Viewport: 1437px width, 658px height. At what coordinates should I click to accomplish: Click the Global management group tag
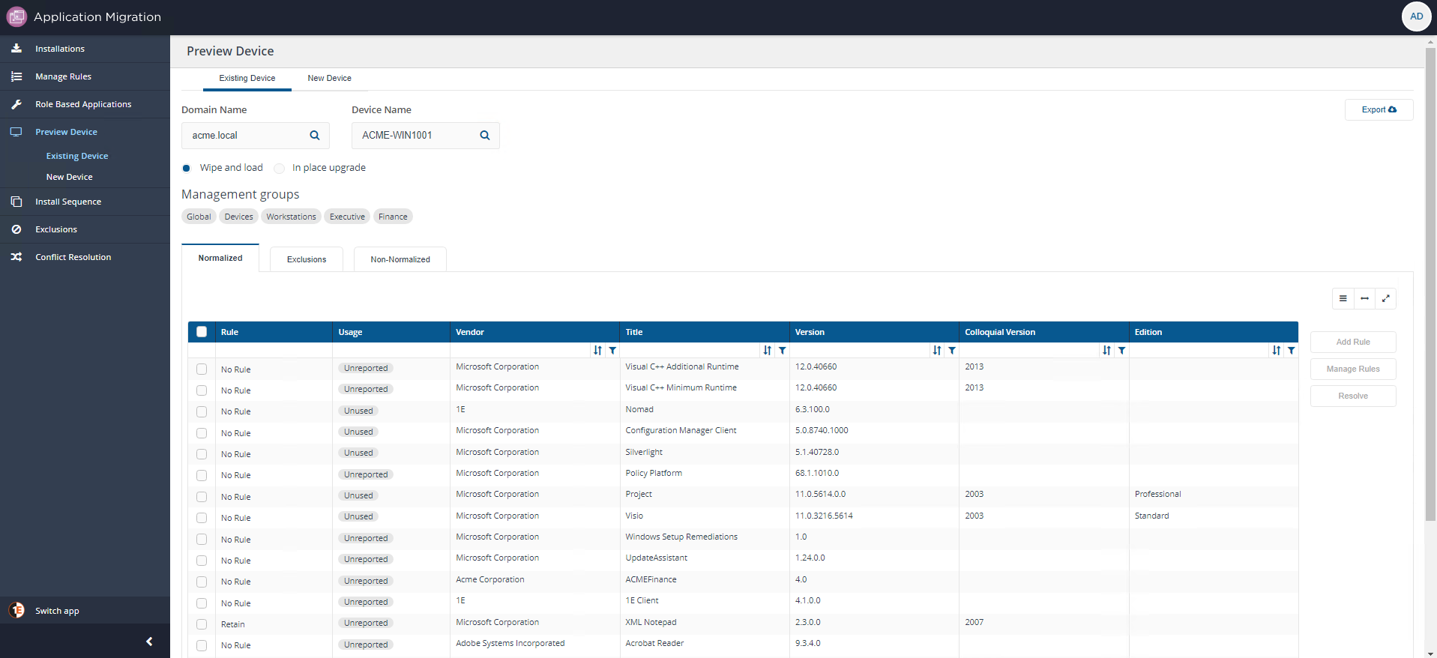tap(199, 217)
